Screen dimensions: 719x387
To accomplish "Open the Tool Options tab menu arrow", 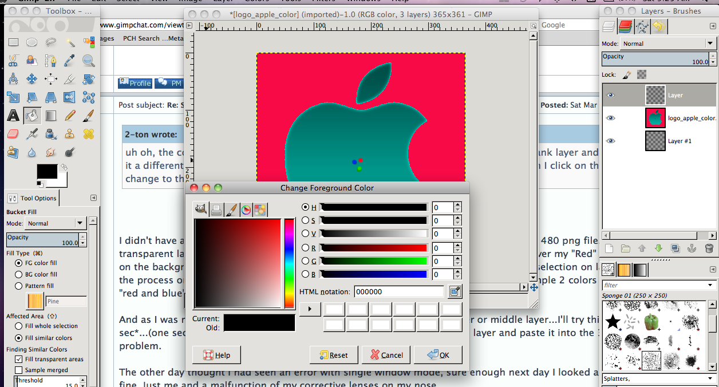I will coord(93,198).
